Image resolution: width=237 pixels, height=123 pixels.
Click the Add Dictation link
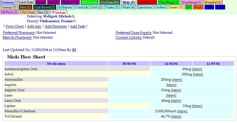click(56, 26)
